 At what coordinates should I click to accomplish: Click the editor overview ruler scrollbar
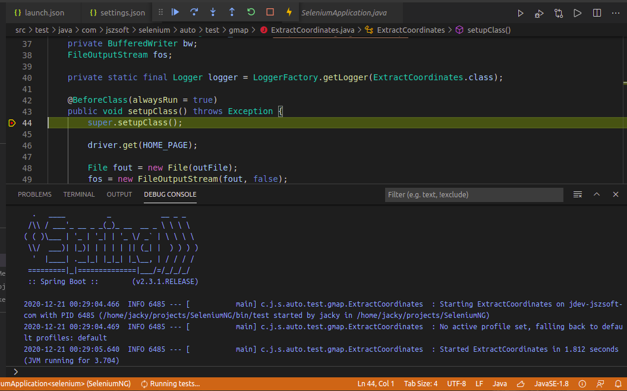pyautogui.click(x=625, y=110)
